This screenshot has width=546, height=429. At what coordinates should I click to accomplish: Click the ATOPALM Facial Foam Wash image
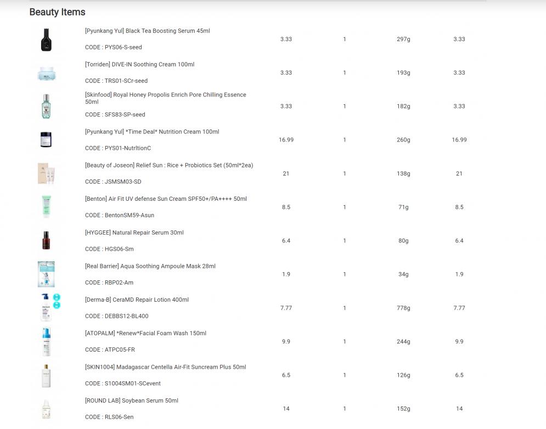(x=47, y=342)
